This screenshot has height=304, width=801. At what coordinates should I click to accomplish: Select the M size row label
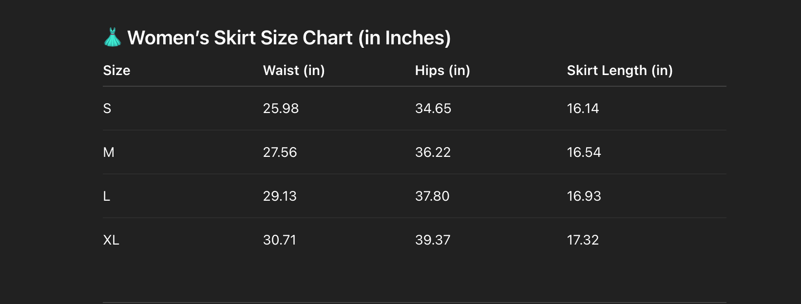[109, 152]
